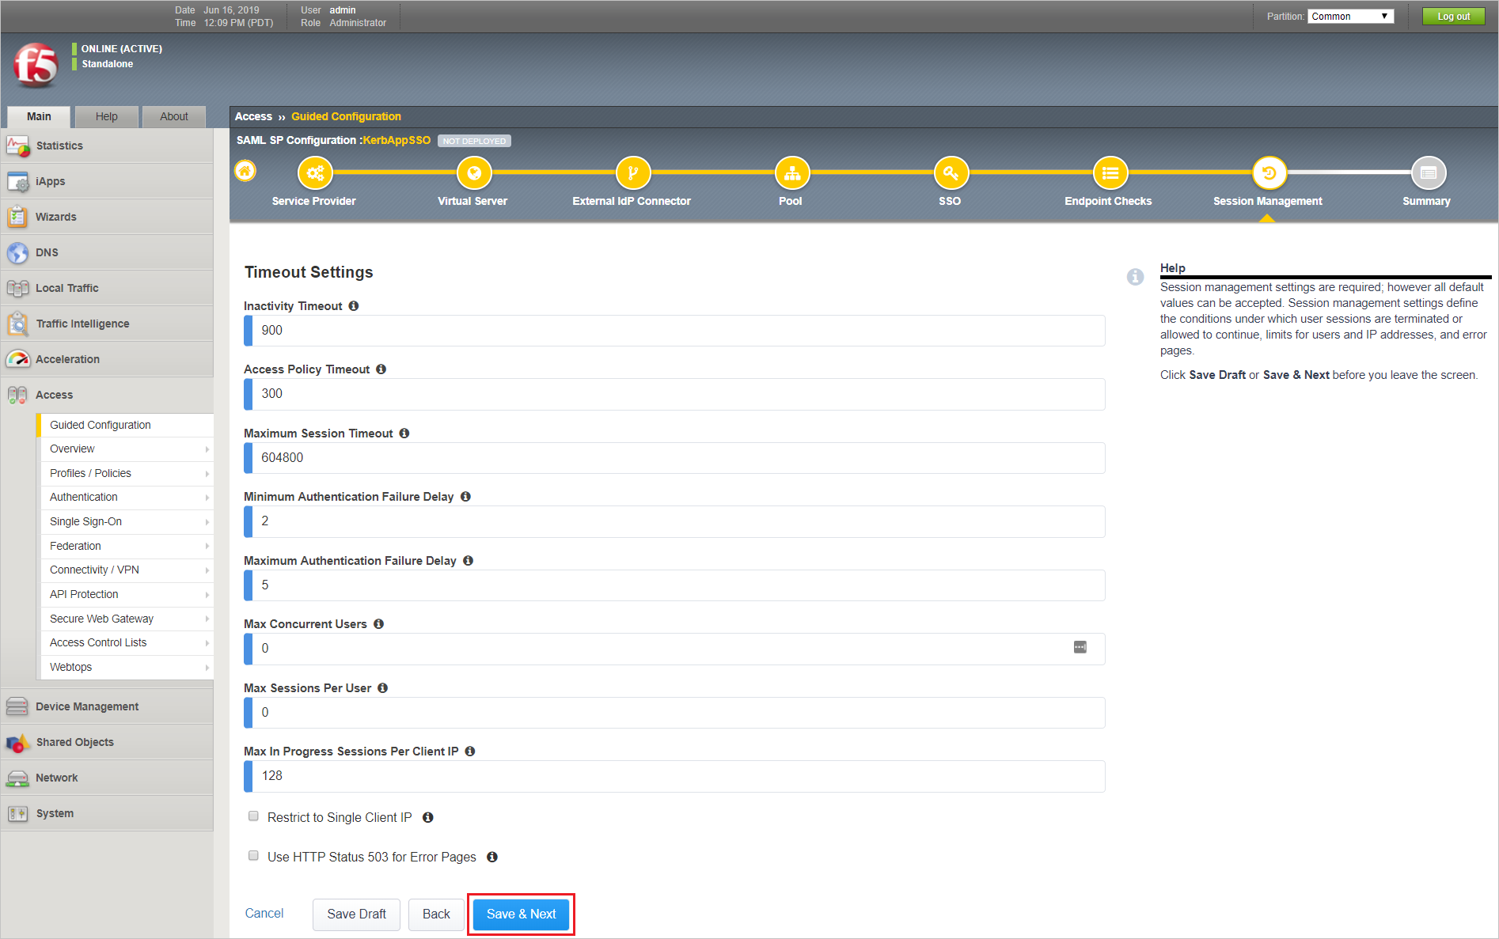Viewport: 1499px width, 939px height.
Task: Show info for Inactivity Timeout
Action: coord(354,306)
